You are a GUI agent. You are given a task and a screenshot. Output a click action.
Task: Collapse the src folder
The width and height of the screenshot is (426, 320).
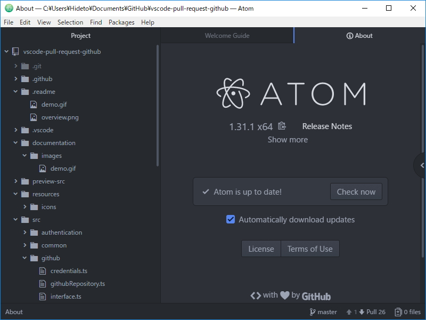pos(15,219)
